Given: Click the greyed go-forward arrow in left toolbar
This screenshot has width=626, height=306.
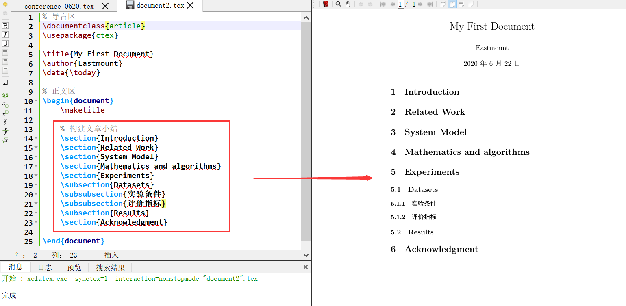Looking at the screenshot, I should (5, 13).
